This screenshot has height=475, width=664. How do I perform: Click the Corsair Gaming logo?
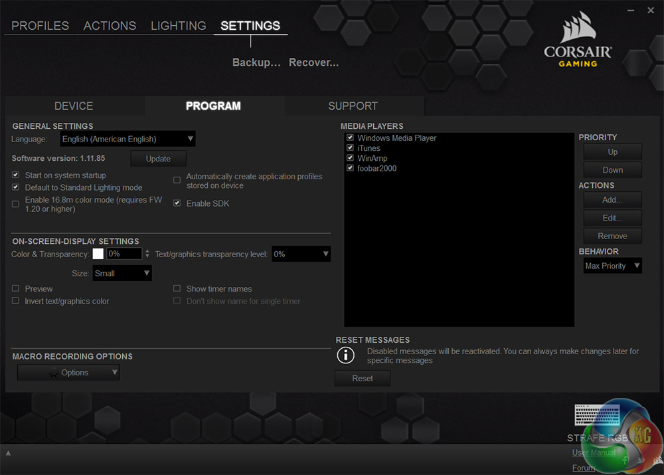click(x=578, y=39)
